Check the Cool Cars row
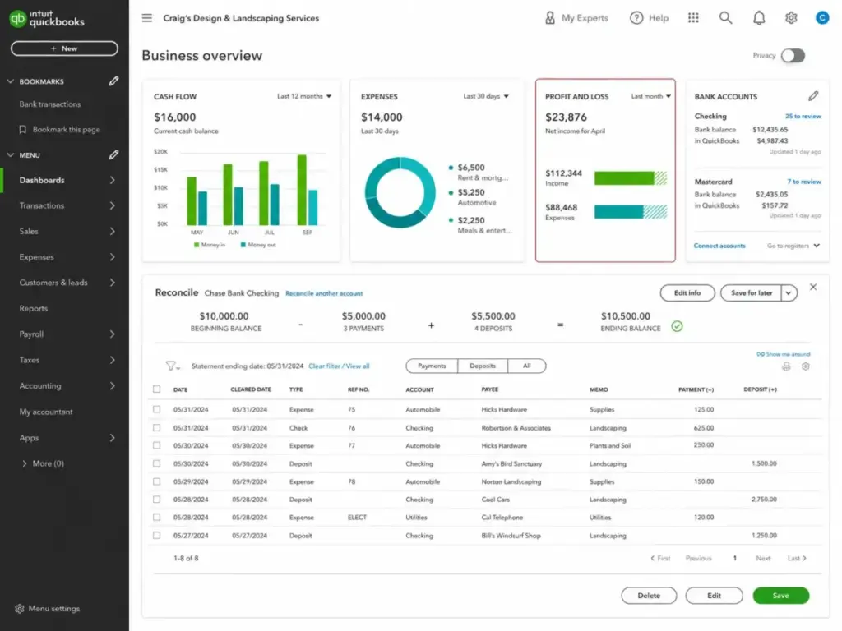The image size is (842, 631). [157, 499]
